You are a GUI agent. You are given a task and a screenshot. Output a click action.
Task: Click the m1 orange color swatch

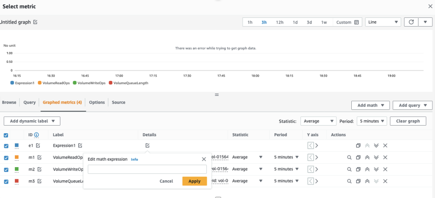[x=17, y=157]
